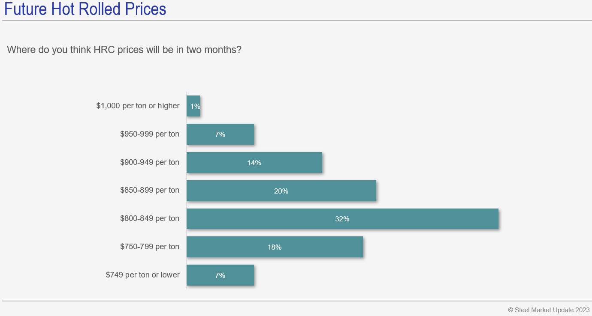Screen dimensions: 592x316
Task: Click the 1% bar for $1,000 or higher
Action: tap(193, 106)
